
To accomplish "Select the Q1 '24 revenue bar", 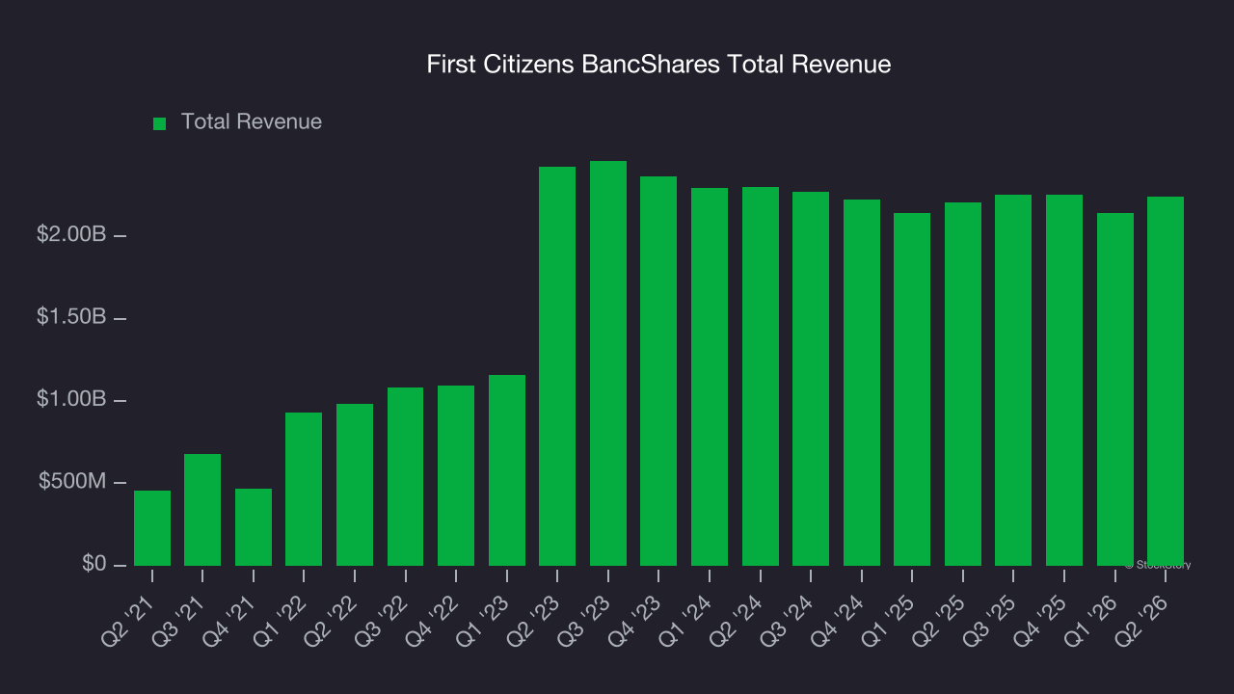I will 710,377.
